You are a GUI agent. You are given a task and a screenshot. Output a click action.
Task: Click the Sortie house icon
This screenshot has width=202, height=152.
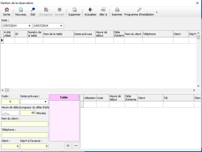[7, 10]
